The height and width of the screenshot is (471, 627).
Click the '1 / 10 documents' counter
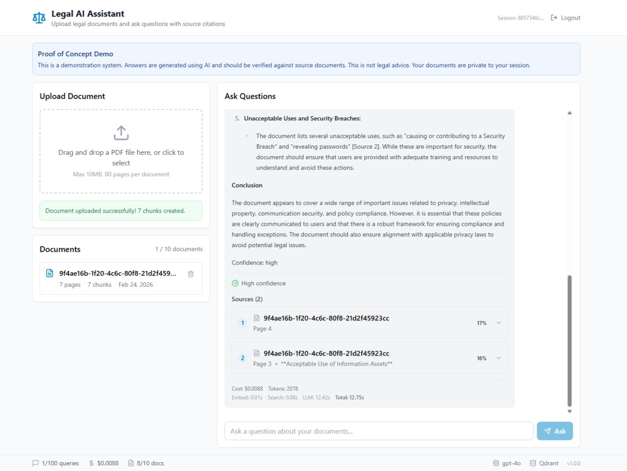(x=179, y=249)
